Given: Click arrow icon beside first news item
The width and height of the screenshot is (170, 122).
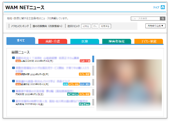Looking at the screenshot, I should (14, 58).
